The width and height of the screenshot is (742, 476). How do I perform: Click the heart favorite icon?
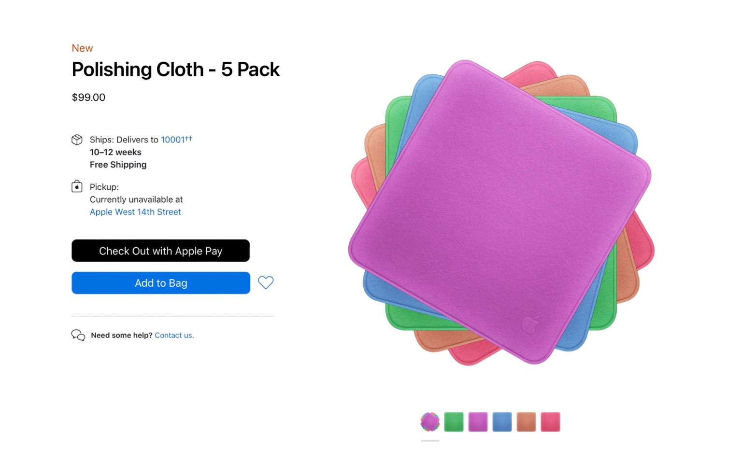point(266,282)
